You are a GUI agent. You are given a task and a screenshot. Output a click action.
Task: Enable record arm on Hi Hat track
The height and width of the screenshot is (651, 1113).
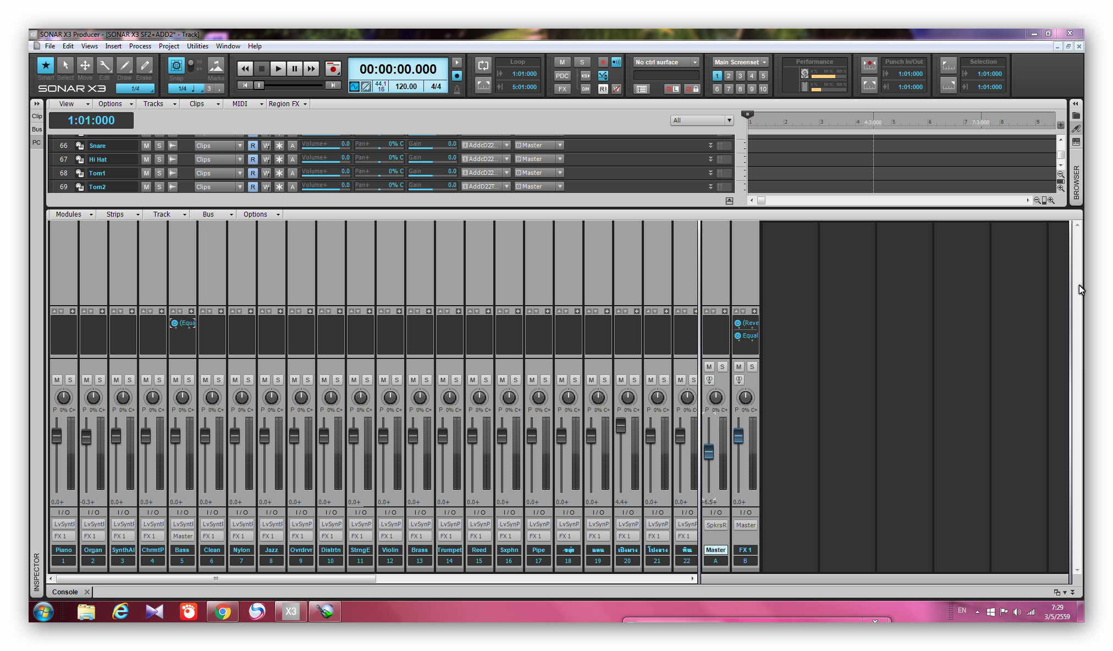point(252,159)
